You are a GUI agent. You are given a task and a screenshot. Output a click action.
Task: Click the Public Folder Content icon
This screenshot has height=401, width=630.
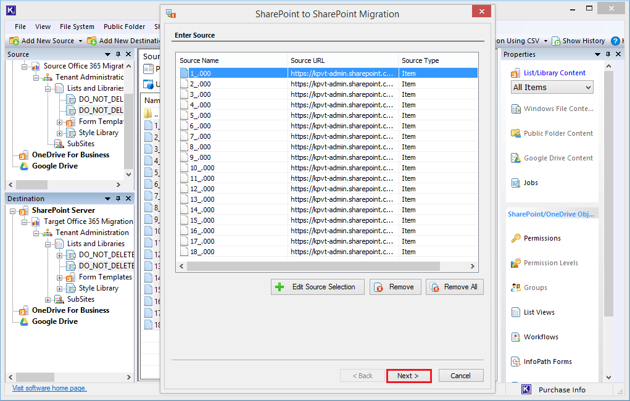[x=515, y=133]
